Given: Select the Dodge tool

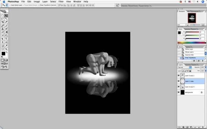Looking at the screenshot, I should pyautogui.click(x=6, y=35).
